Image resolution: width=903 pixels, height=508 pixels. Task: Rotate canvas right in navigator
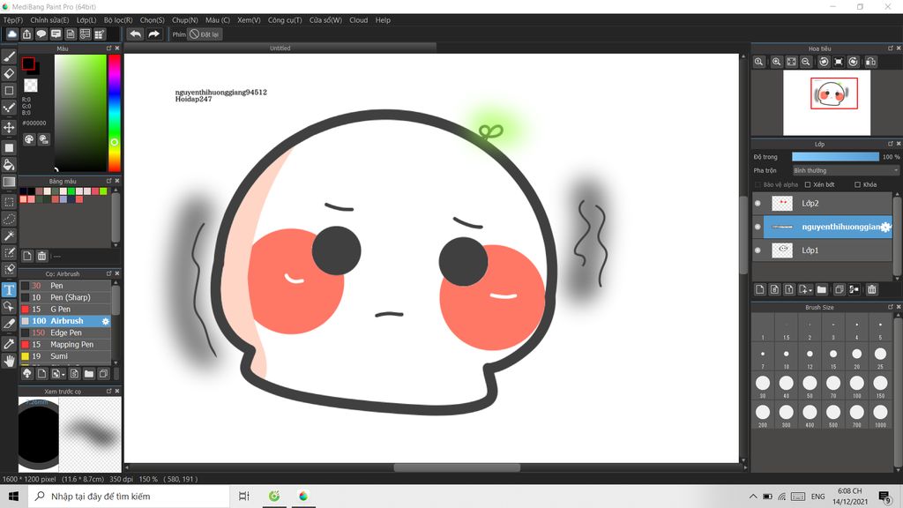[854, 62]
